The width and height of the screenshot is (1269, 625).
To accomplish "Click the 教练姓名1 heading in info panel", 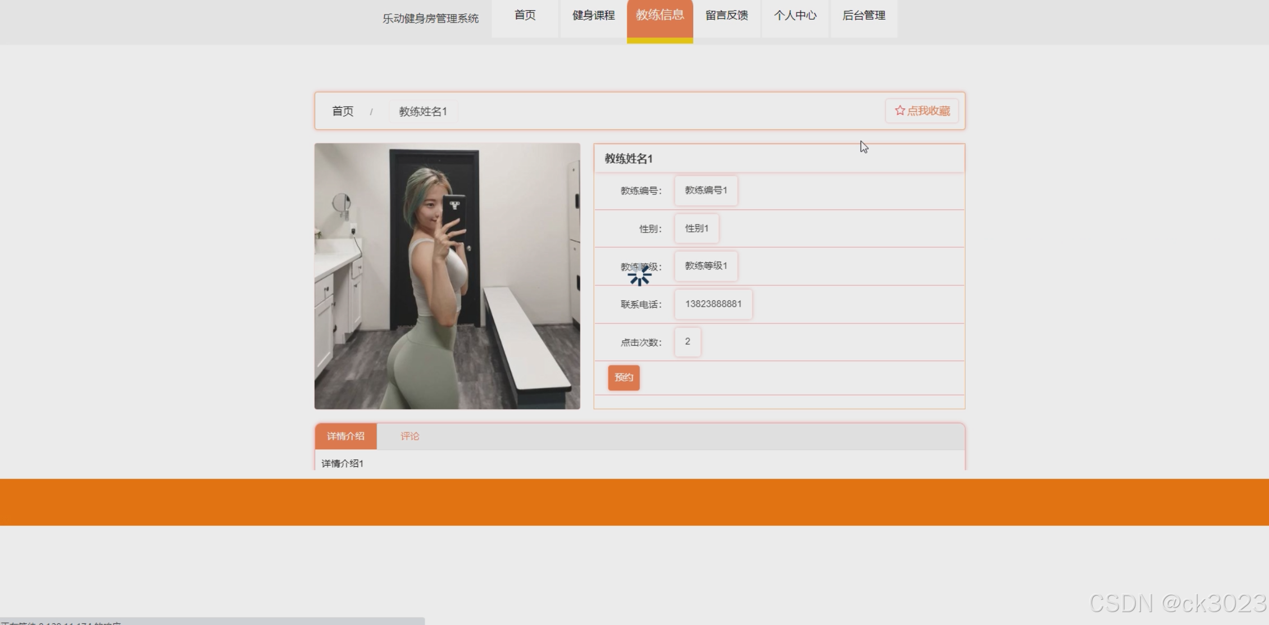I will pos(629,159).
